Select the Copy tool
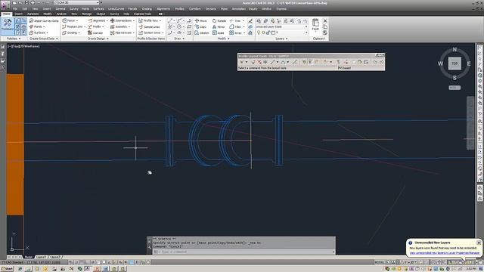Image resolution: width=484 pixels, height=272 pixels. click(200, 27)
